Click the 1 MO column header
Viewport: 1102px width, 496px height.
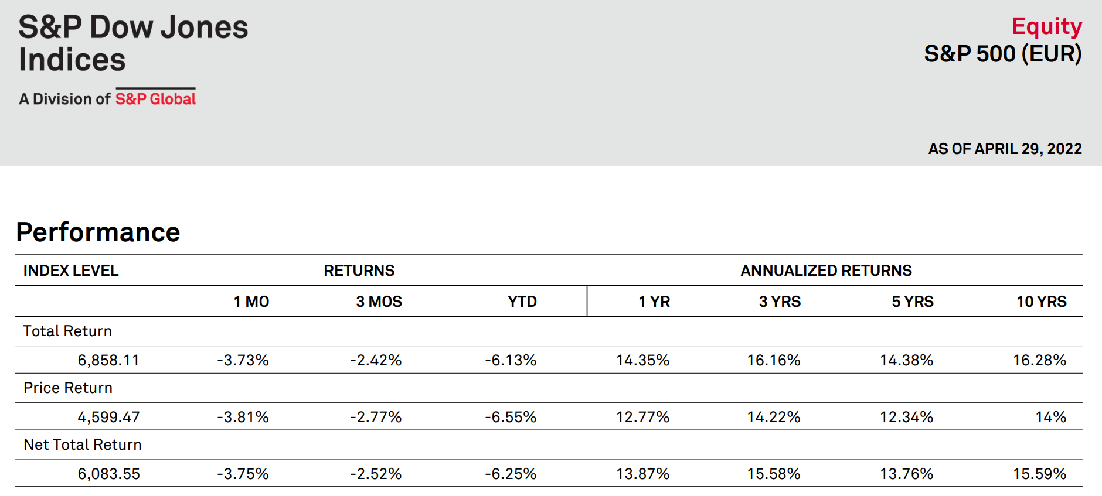point(251,302)
